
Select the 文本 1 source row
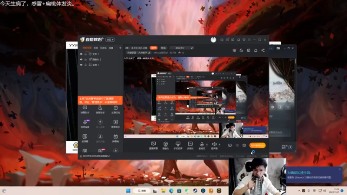tap(101, 54)
